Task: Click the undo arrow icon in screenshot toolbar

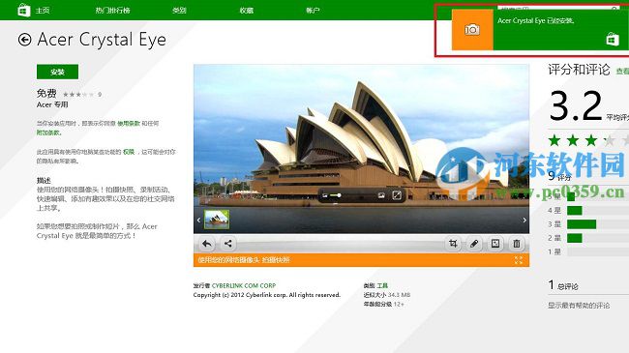Action: 206,244
